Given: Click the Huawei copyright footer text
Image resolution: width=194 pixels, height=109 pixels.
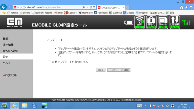Looking at the screenshot, I should coord(97,100).
